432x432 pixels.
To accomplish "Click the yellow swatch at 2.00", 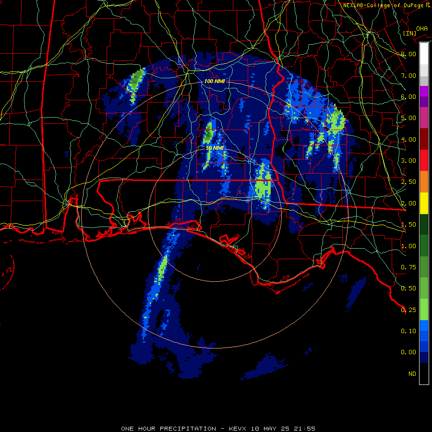I will pyautogui.click(x=424, y=203).
